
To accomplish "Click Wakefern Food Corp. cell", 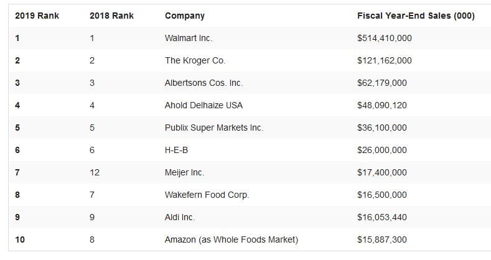I will tap(207, 195).
